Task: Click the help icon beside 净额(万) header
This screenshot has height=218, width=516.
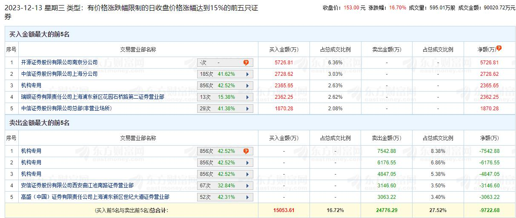Action: [499, 49]
